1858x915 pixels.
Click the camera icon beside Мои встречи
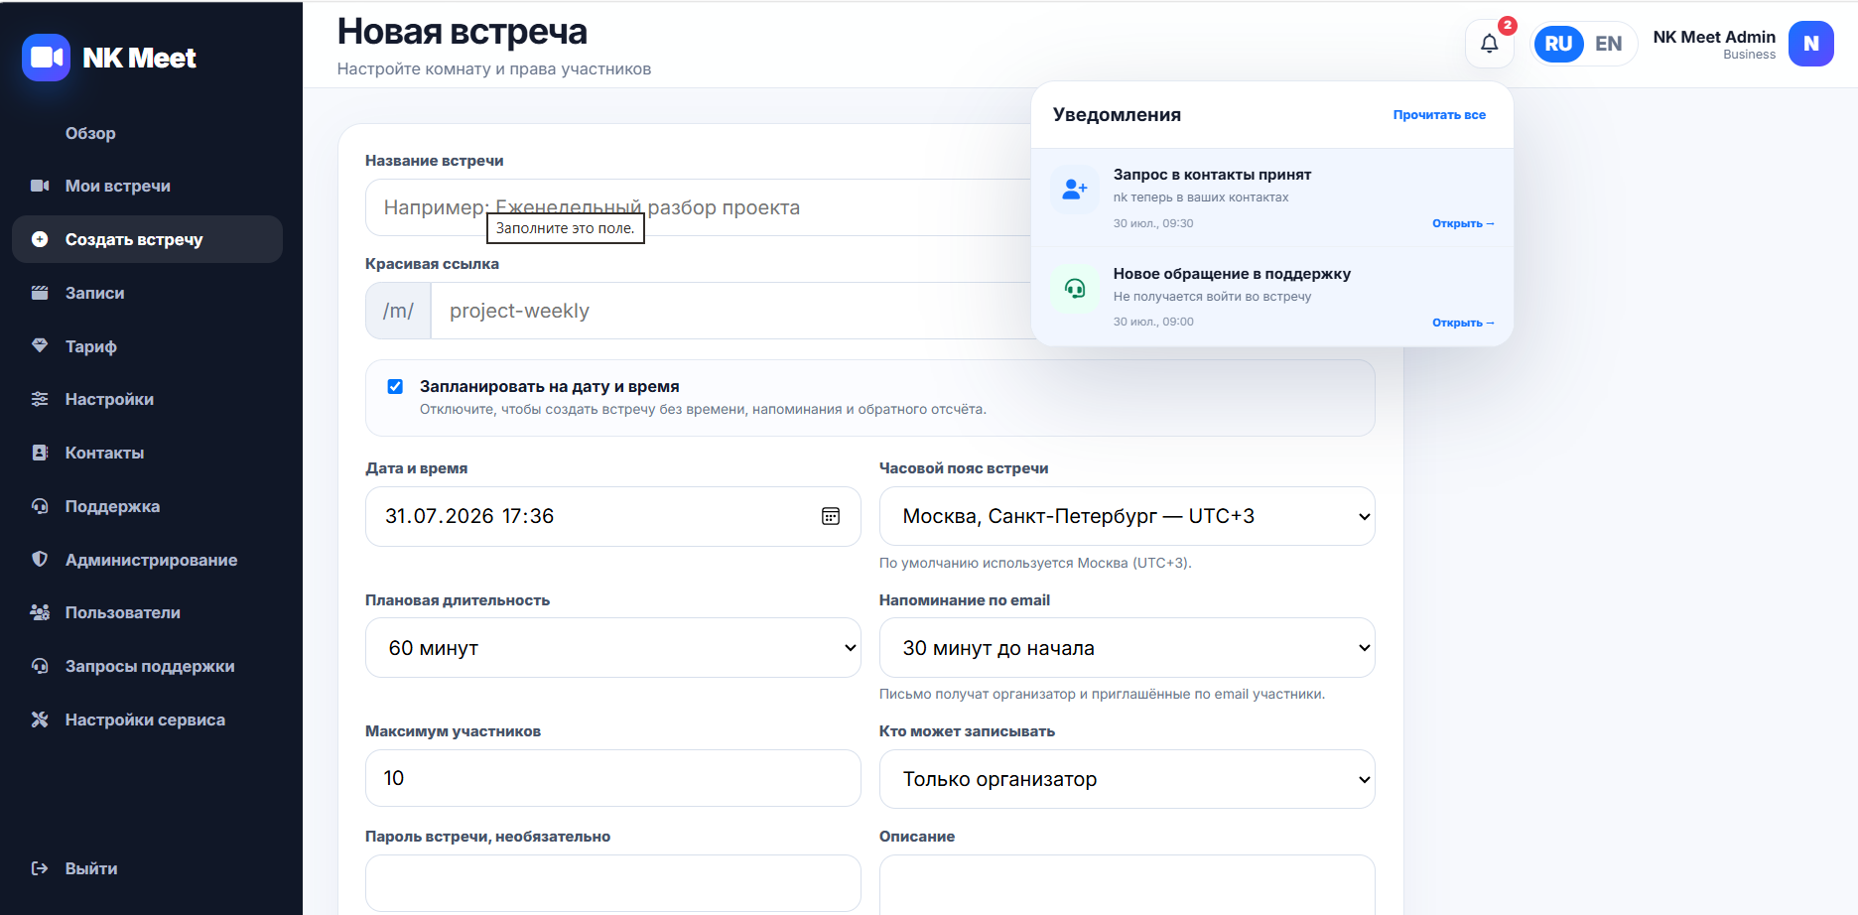point(40,186)
